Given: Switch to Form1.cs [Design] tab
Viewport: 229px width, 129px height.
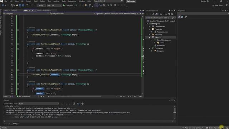Looking at the screenshot, I should click(10, 10).
